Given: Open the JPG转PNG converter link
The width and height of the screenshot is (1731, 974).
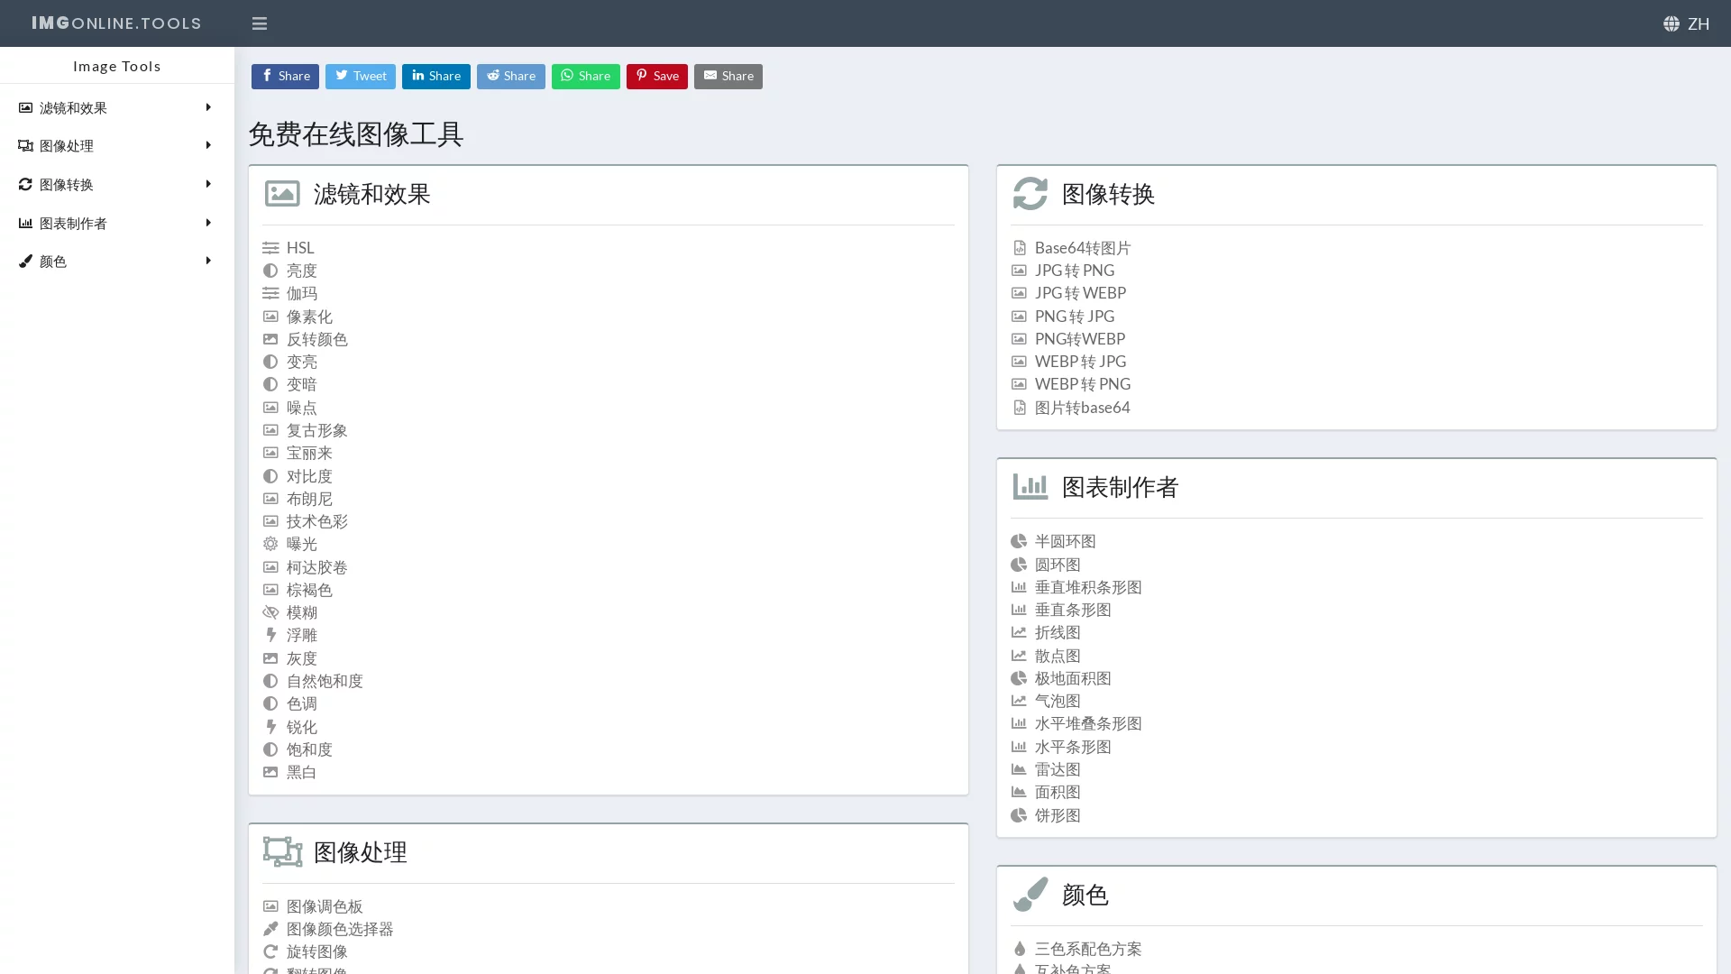Looking at the screenshot, I should point(1075,270).
